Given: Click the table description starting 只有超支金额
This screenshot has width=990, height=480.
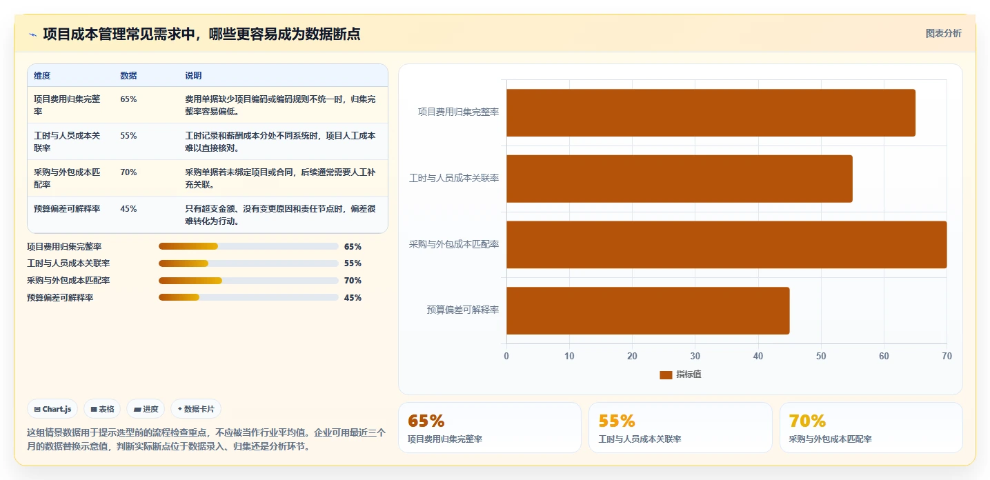Looking at the screenshot, I should [280, 214].
